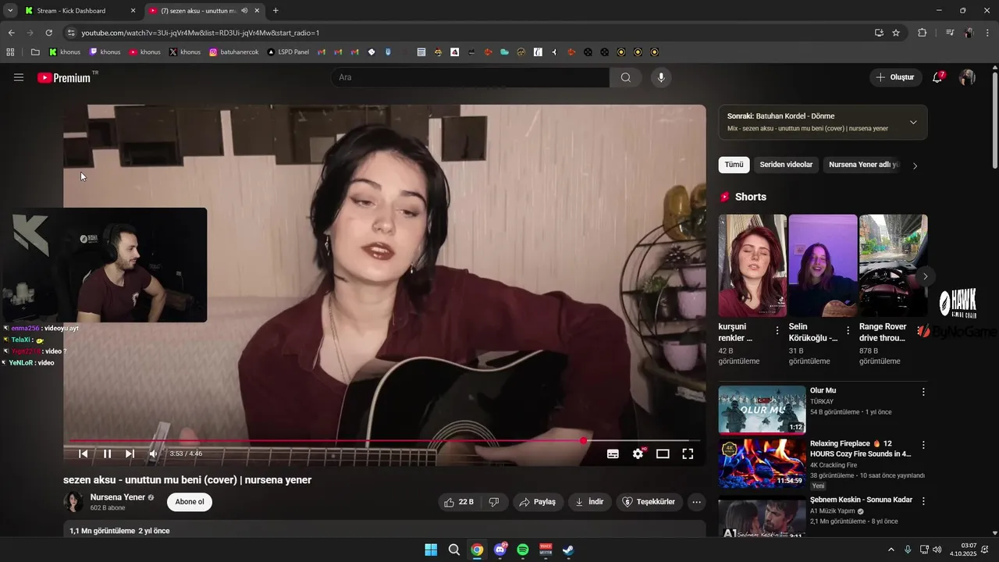999x562 pixels.
Task: Reload the page
Action: point(48,33)
